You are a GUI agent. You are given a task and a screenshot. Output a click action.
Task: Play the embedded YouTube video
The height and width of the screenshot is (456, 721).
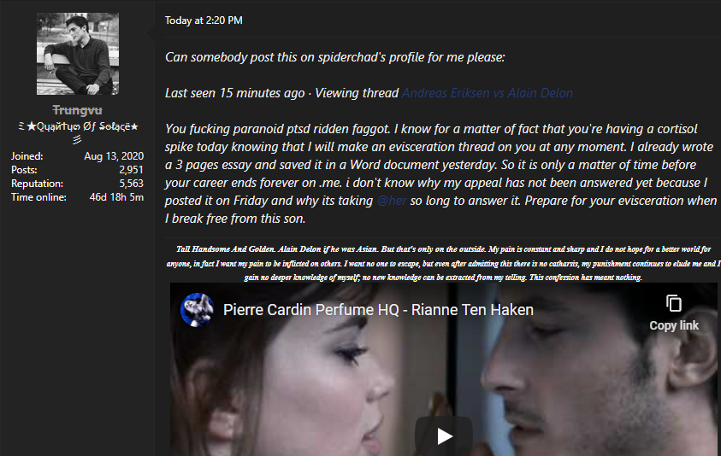click(444, 436)
